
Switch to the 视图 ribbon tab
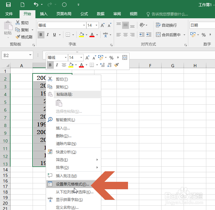point(133,14)
